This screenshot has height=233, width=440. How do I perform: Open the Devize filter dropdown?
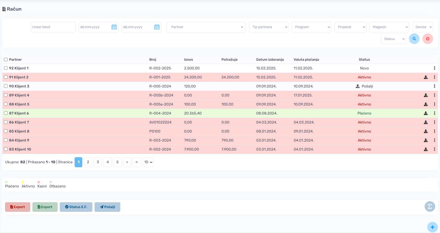point(422,27)
